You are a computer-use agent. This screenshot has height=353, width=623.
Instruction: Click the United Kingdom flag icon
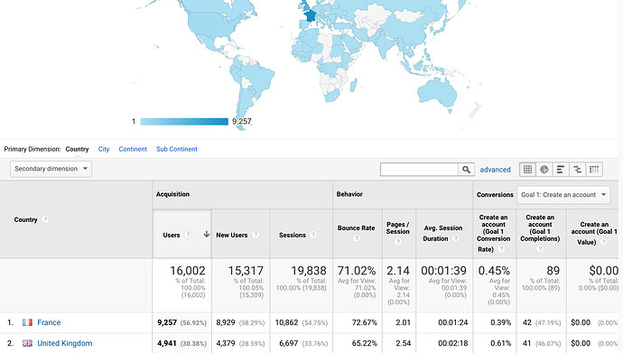27,343
